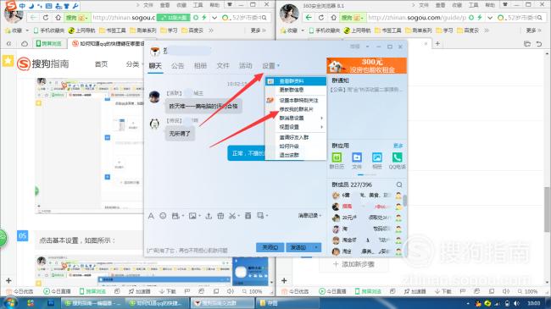Toggle half/full width moon icon in IME bar

pyautogui.click(x=31, y=6)
